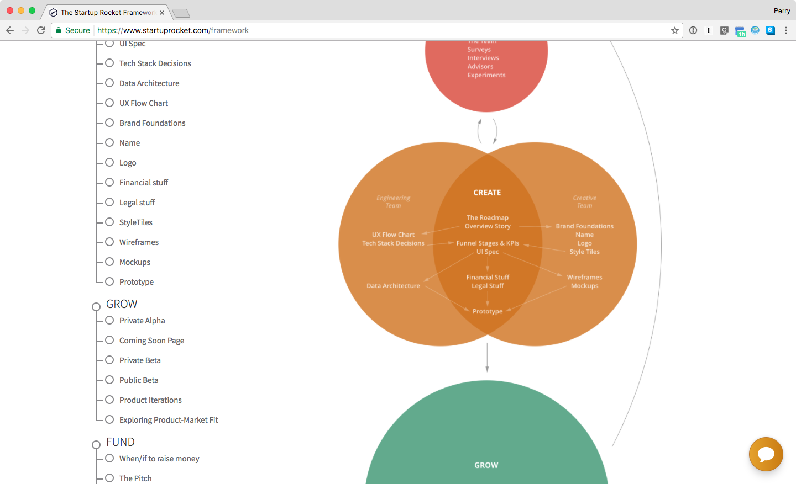Open the orange chat bubble widget

(x=766, y=454)
